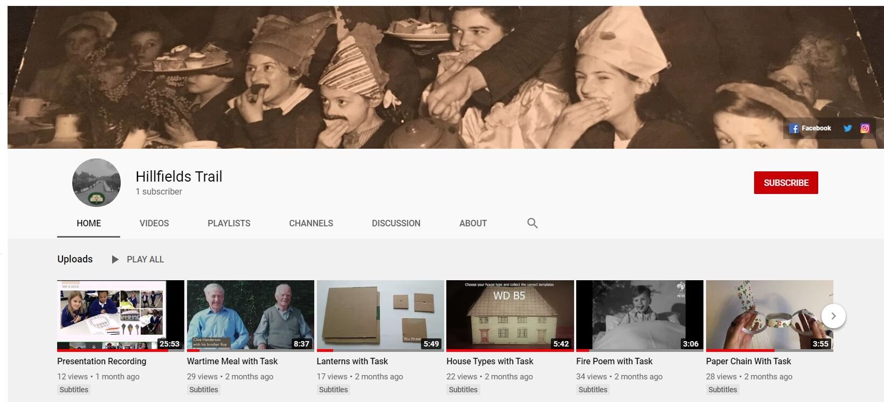The image size is (884, 402).
Task: Click Subtitles badge under Presentation Recording
Action: pos(74,390)
